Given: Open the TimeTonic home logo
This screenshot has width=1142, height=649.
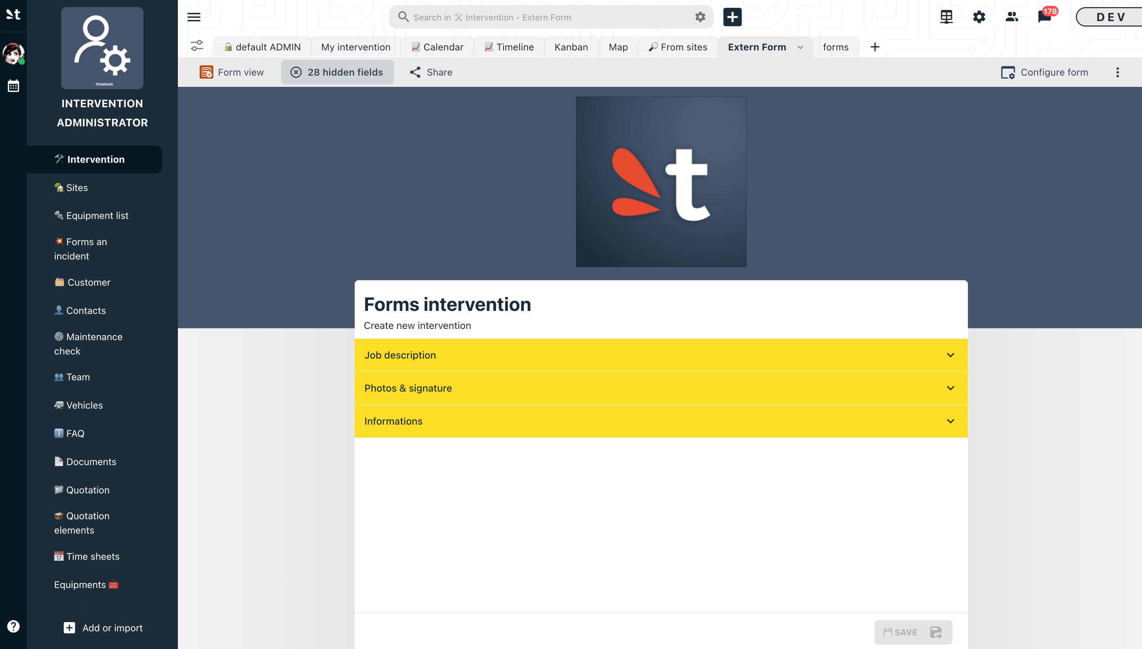Looking at the screenshot, I should [13, 15].
